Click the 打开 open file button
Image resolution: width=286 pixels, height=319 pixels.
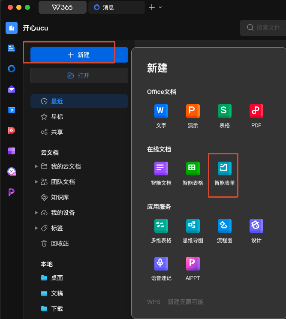(x=79, y=75)
